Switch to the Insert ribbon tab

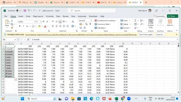[21, 16]
